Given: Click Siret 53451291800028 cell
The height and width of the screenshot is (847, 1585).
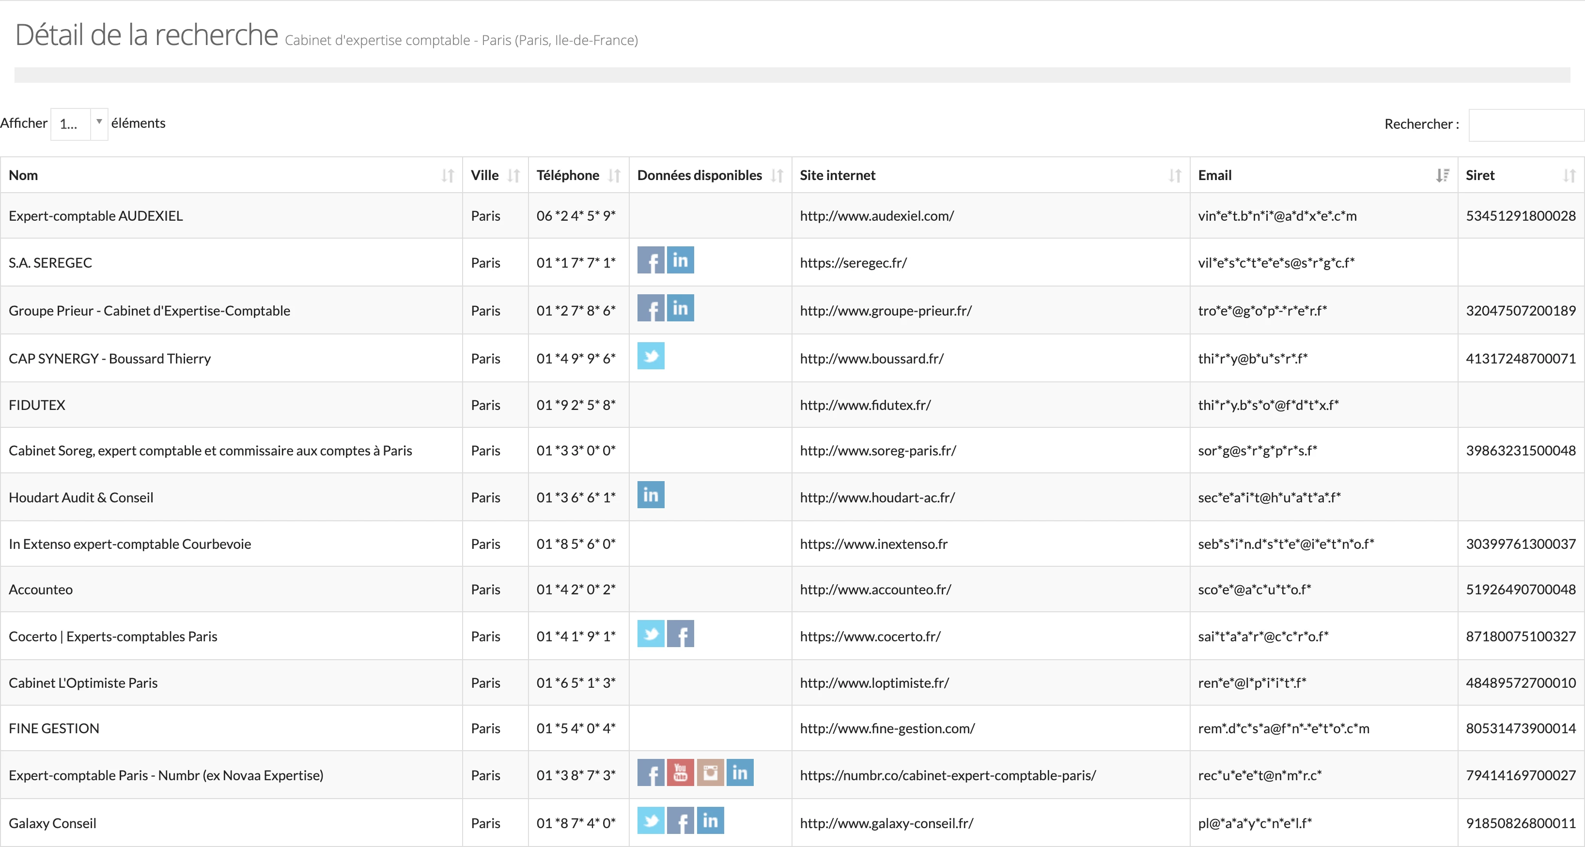Looking at the screenshot, I should [x=1521, y=216].
